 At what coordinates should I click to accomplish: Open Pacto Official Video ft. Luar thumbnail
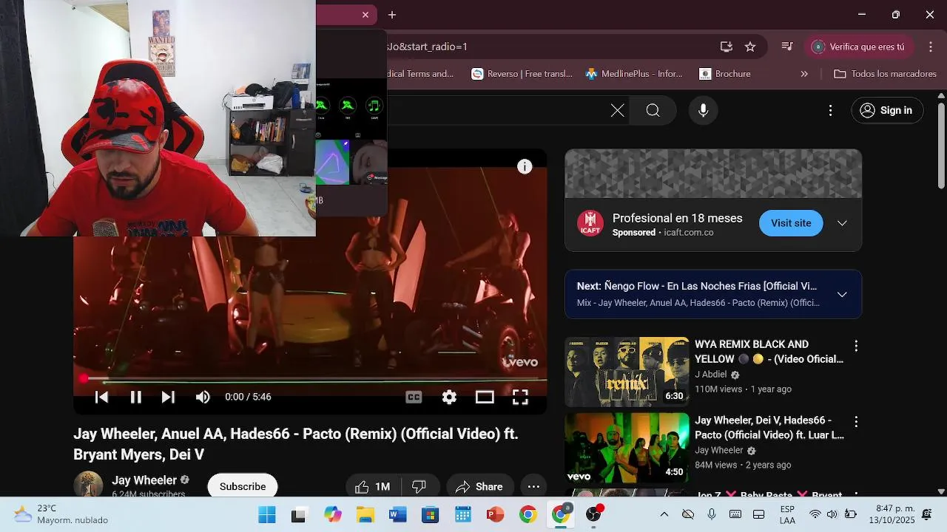(x=627, y=448)
